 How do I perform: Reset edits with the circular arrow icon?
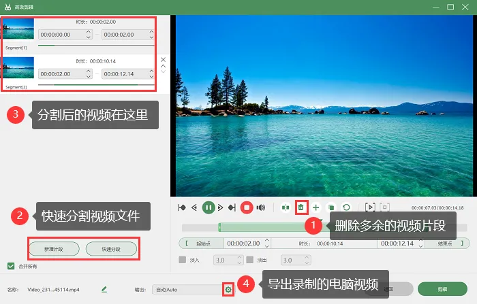[x=346, y=207]
